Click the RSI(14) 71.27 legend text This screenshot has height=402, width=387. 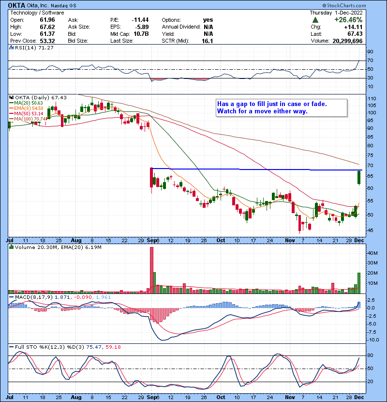point(34,47)
